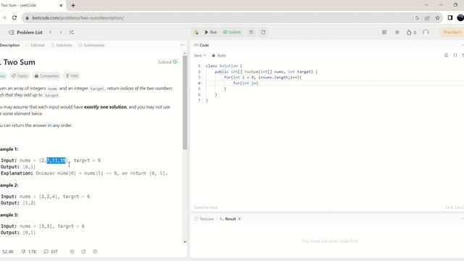Click the Solved status indicator
The width and height of the screenshot is (464, 261).
click(167, 62)
